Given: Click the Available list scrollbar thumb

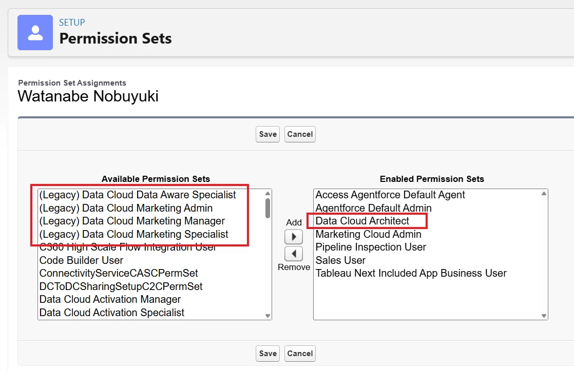Looking at the screenshot, I should (267, 209).
